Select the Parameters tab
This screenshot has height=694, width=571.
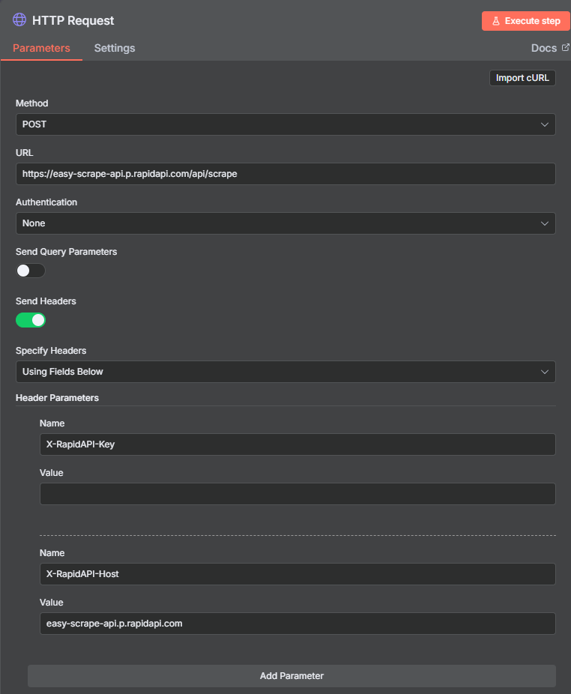(41, 48)
